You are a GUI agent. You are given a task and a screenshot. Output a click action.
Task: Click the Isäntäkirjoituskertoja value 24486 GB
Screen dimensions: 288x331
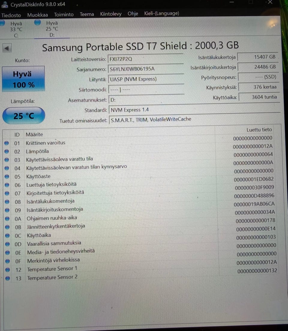258,67
